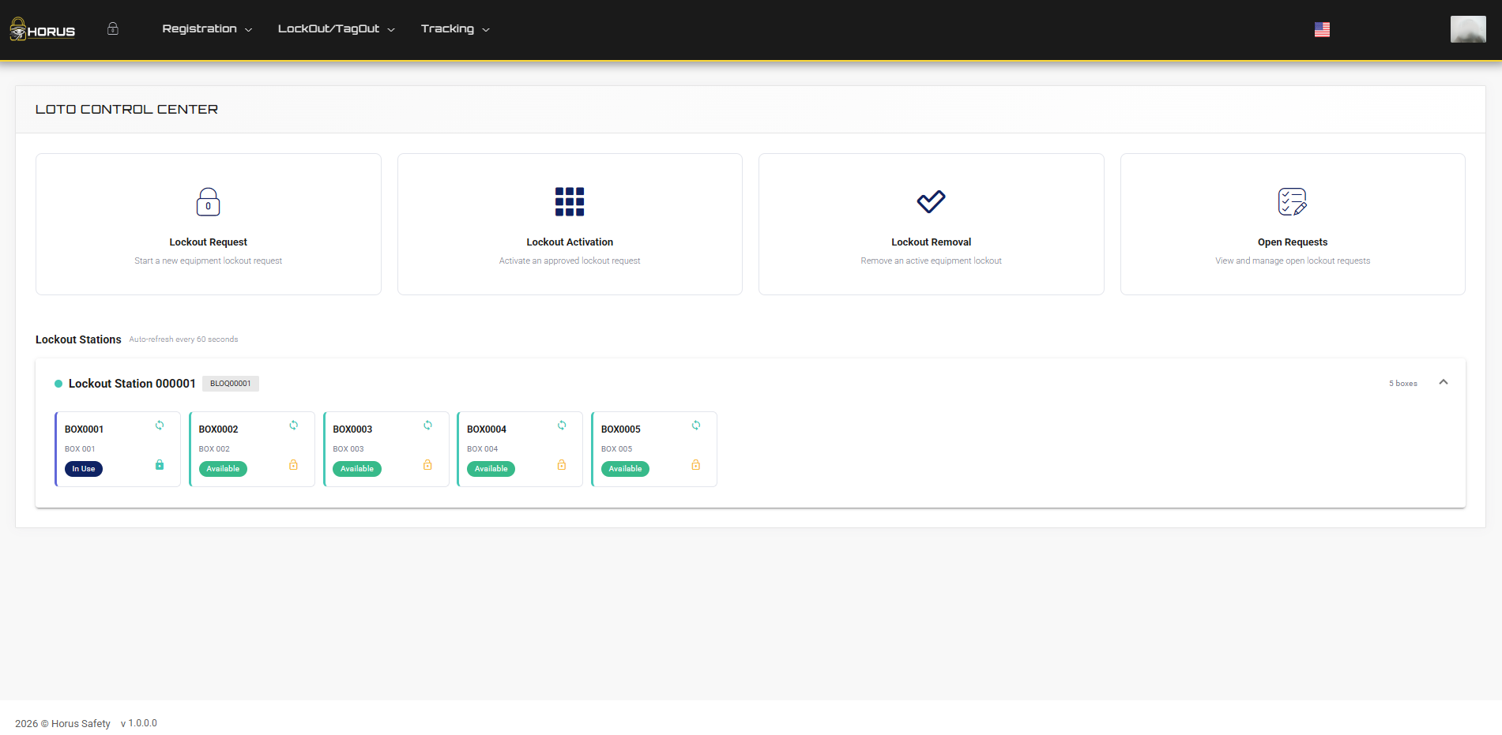
Task: Collapse the Lockout Station 000001 panel
Action: click(x=1444, y=382)
